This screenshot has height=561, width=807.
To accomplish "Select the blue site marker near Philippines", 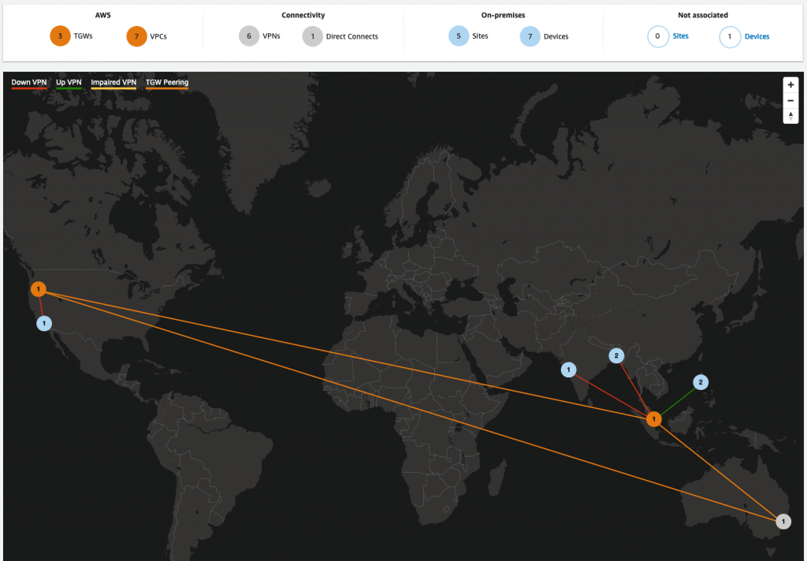I will [701, 382].
